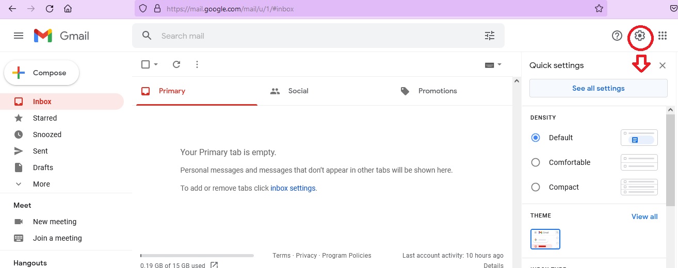Refresh the inbox

[176, 64]
